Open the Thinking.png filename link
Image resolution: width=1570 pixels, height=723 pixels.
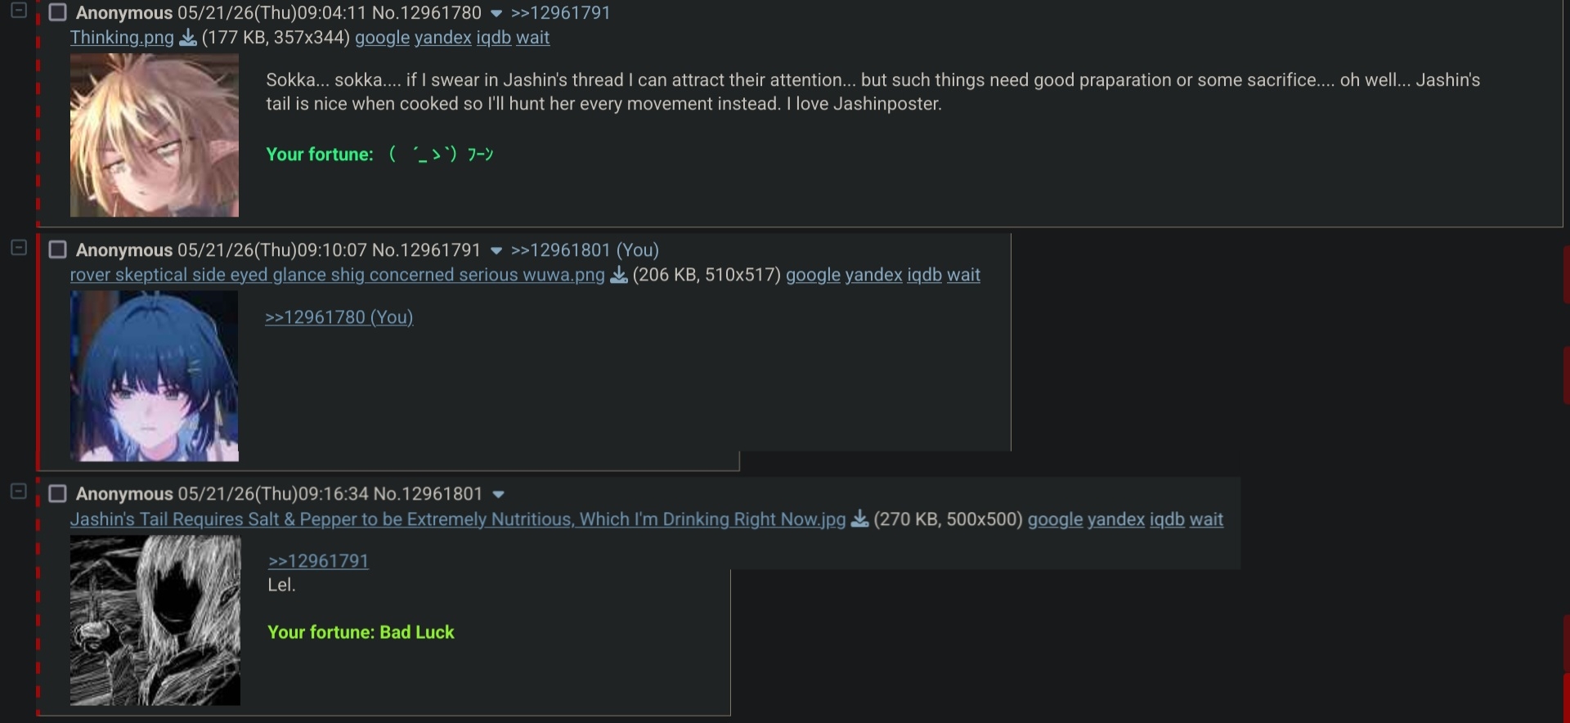[122, 38]
